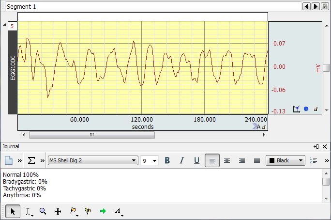Click the seconds time axis label

point(143,127)
